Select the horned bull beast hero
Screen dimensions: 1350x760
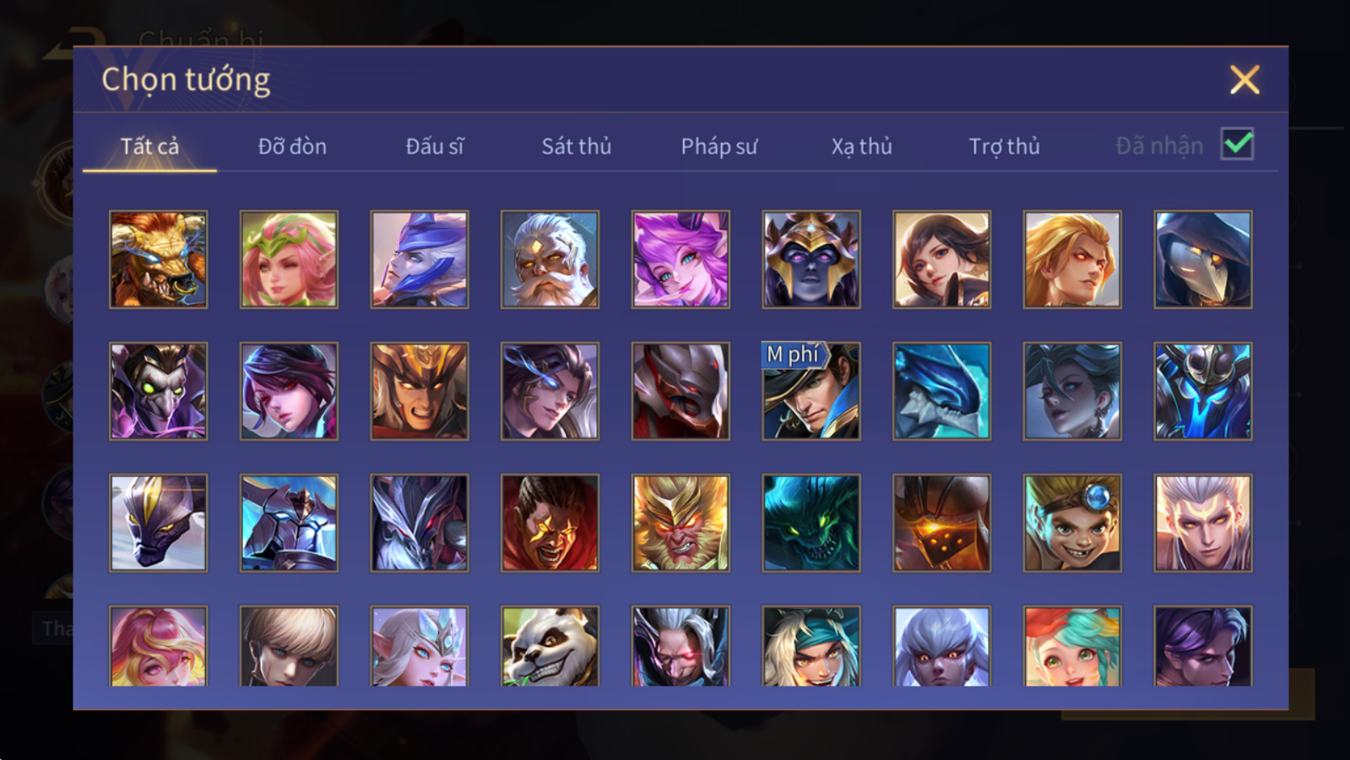point(158,259)
